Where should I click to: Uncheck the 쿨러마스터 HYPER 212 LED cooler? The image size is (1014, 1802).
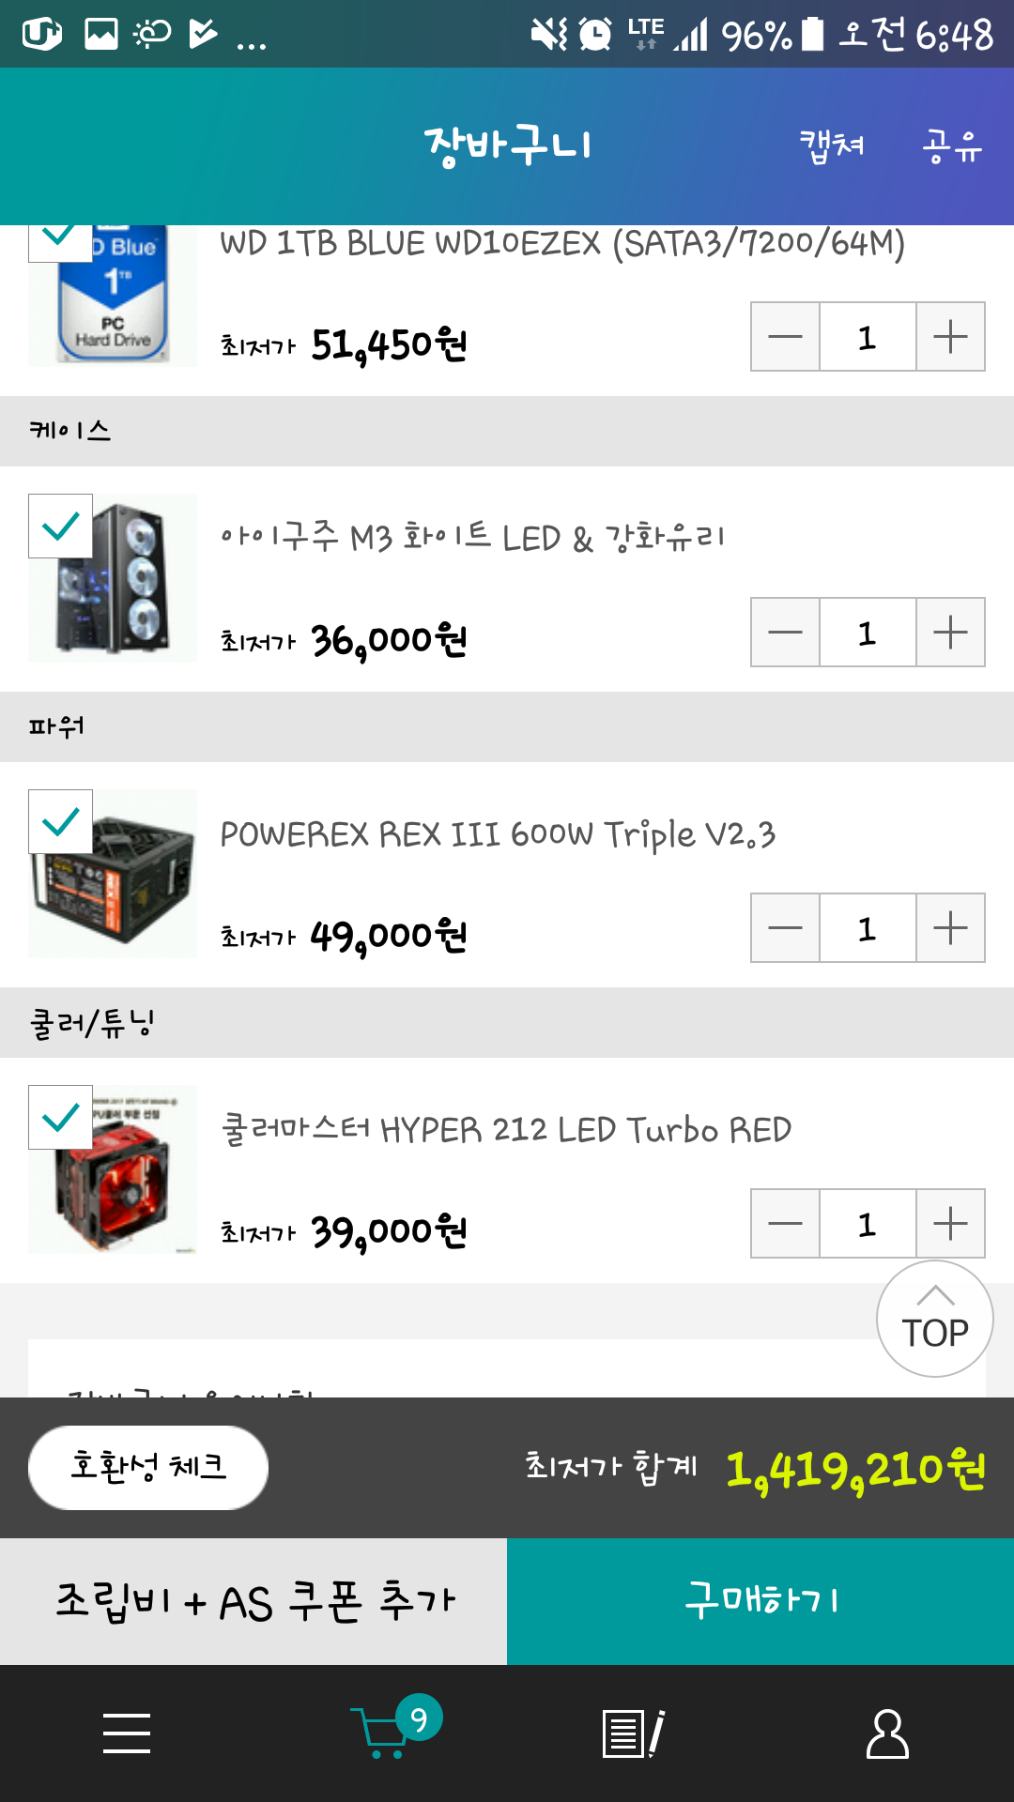click(61, 1117)
